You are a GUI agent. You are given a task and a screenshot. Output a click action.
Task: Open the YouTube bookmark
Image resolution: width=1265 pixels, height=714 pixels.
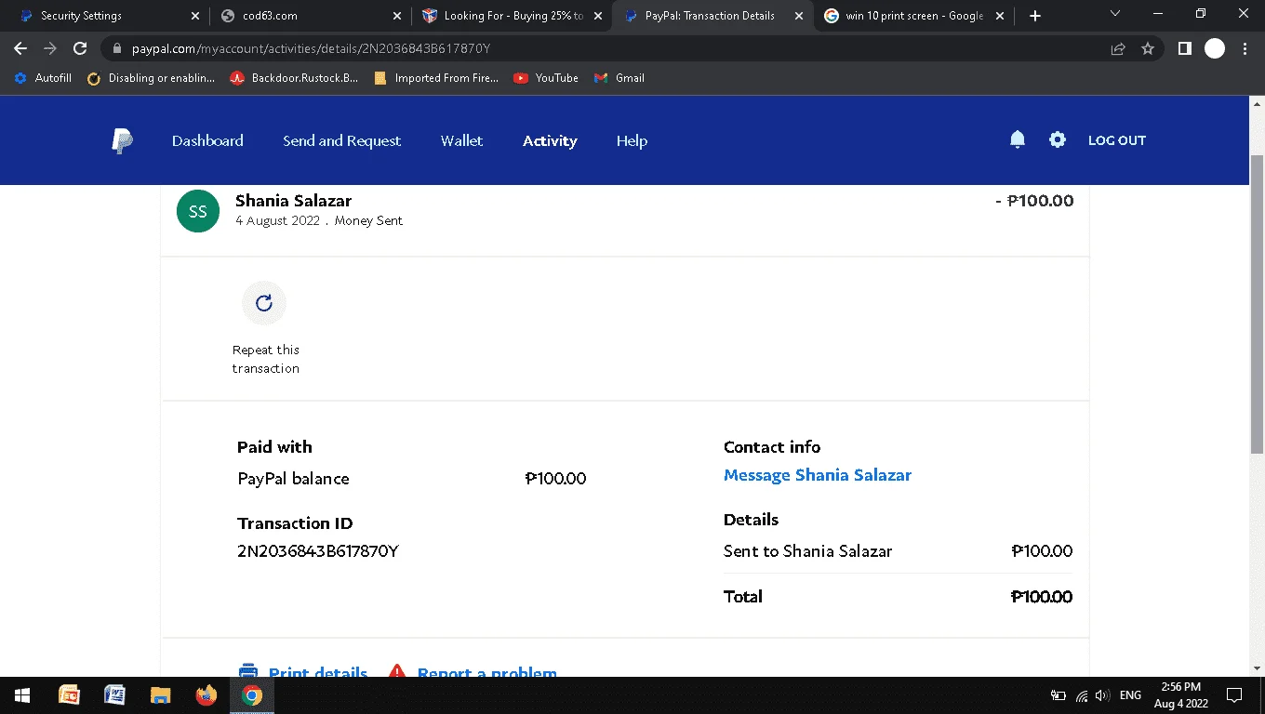pos(547,78)
